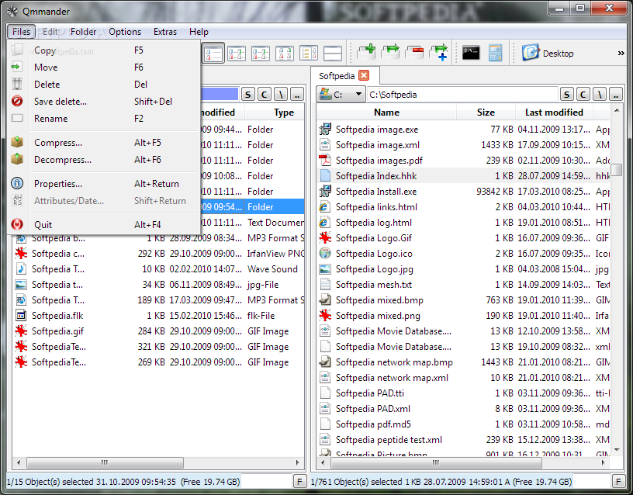Click the C button in left panel
Screen dimensions: 633x495
pyautogui.click(x=264, y=95)
